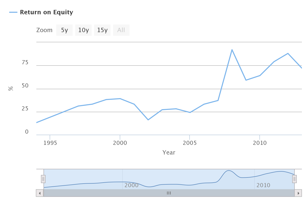The height and width of the screenshot is (204, 307).
Task: Click the 2000 label in the navigator
Action: pos(131,185)
